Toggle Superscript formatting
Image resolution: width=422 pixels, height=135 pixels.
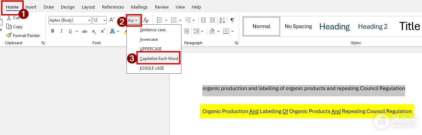tap(103, 31)
